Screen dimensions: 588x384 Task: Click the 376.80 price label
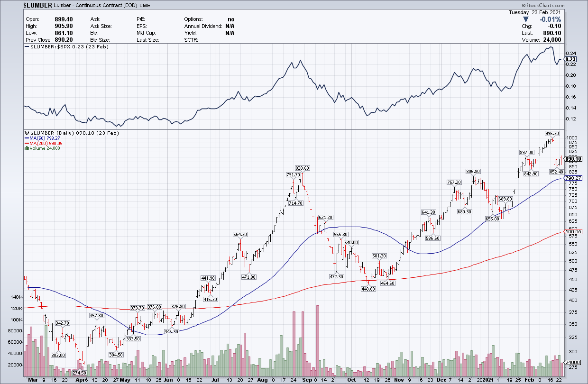coord(178,306)
